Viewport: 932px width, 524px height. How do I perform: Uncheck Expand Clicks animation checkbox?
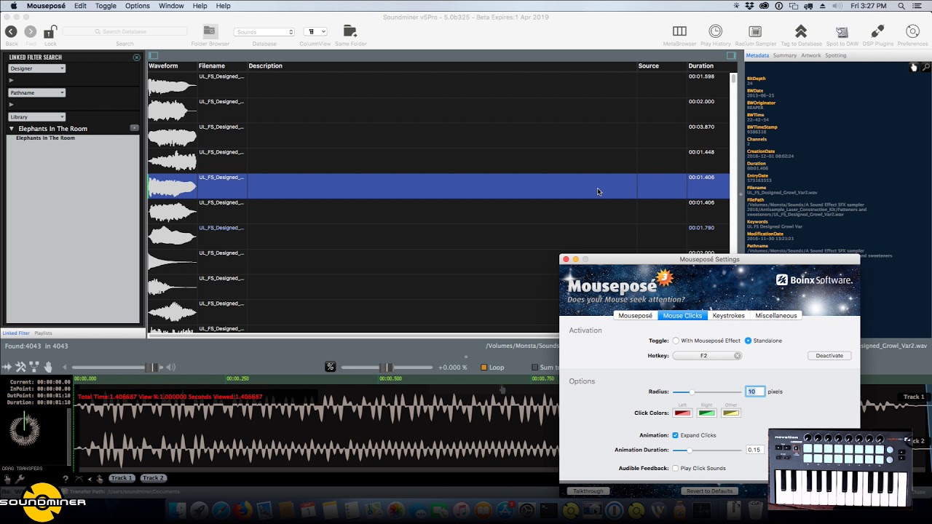pyautogui.click(x=676, y=435)
